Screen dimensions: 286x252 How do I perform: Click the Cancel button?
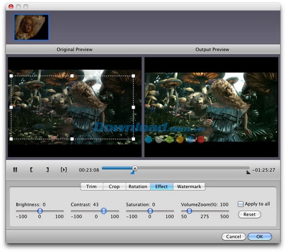tap(234, 237)
